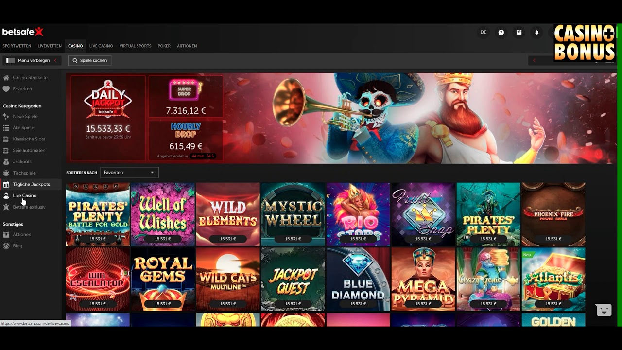Open Phoenix Fire Power Reels game
Viewport: 622px width, 350px height.
(553, 214)
